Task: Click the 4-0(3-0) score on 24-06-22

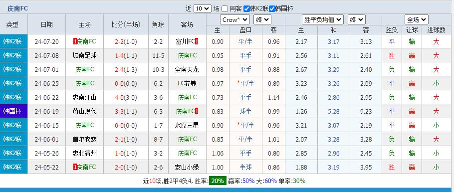Action: 126,97
